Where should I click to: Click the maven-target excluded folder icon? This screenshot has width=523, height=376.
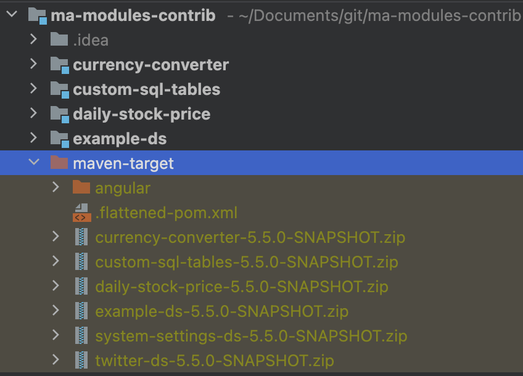59,163
